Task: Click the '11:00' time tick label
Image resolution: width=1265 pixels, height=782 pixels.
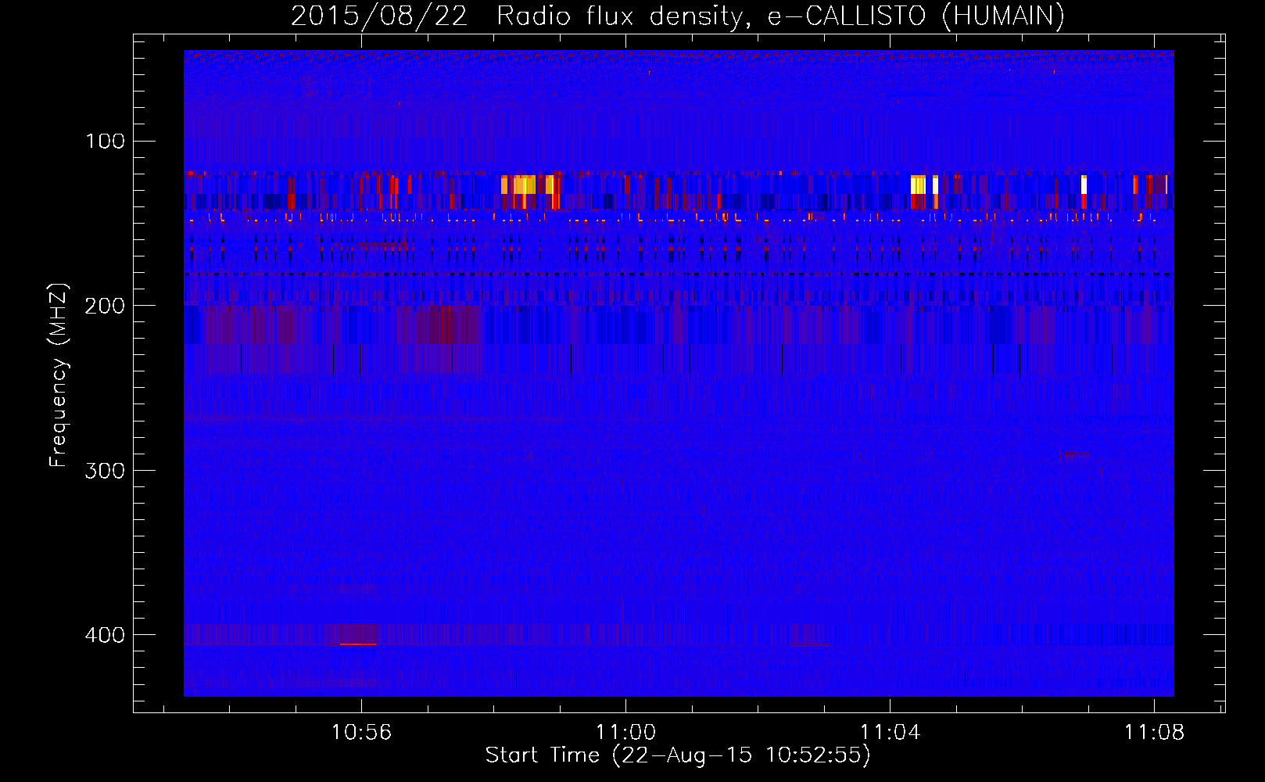Action: [625, 733]
